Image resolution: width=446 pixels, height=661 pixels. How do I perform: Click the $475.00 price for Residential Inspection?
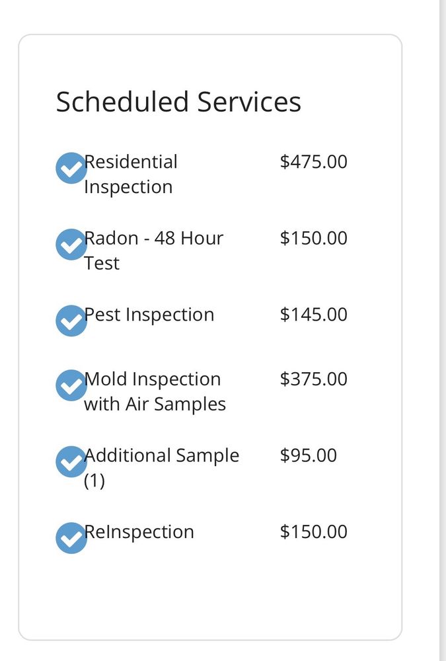314,161
